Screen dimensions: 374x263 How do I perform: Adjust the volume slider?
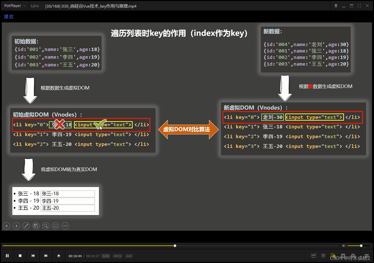359,246
